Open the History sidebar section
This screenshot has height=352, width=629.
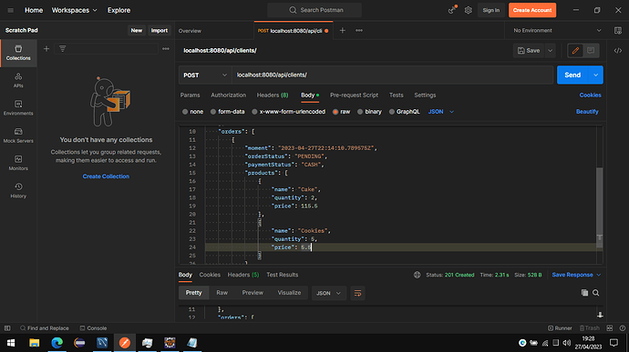18,191
